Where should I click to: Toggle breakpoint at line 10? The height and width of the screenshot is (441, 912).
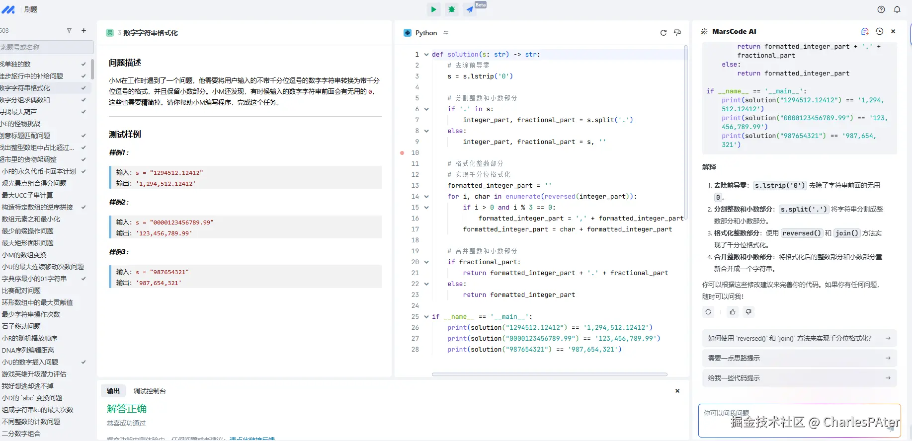[x=402, y=153]
